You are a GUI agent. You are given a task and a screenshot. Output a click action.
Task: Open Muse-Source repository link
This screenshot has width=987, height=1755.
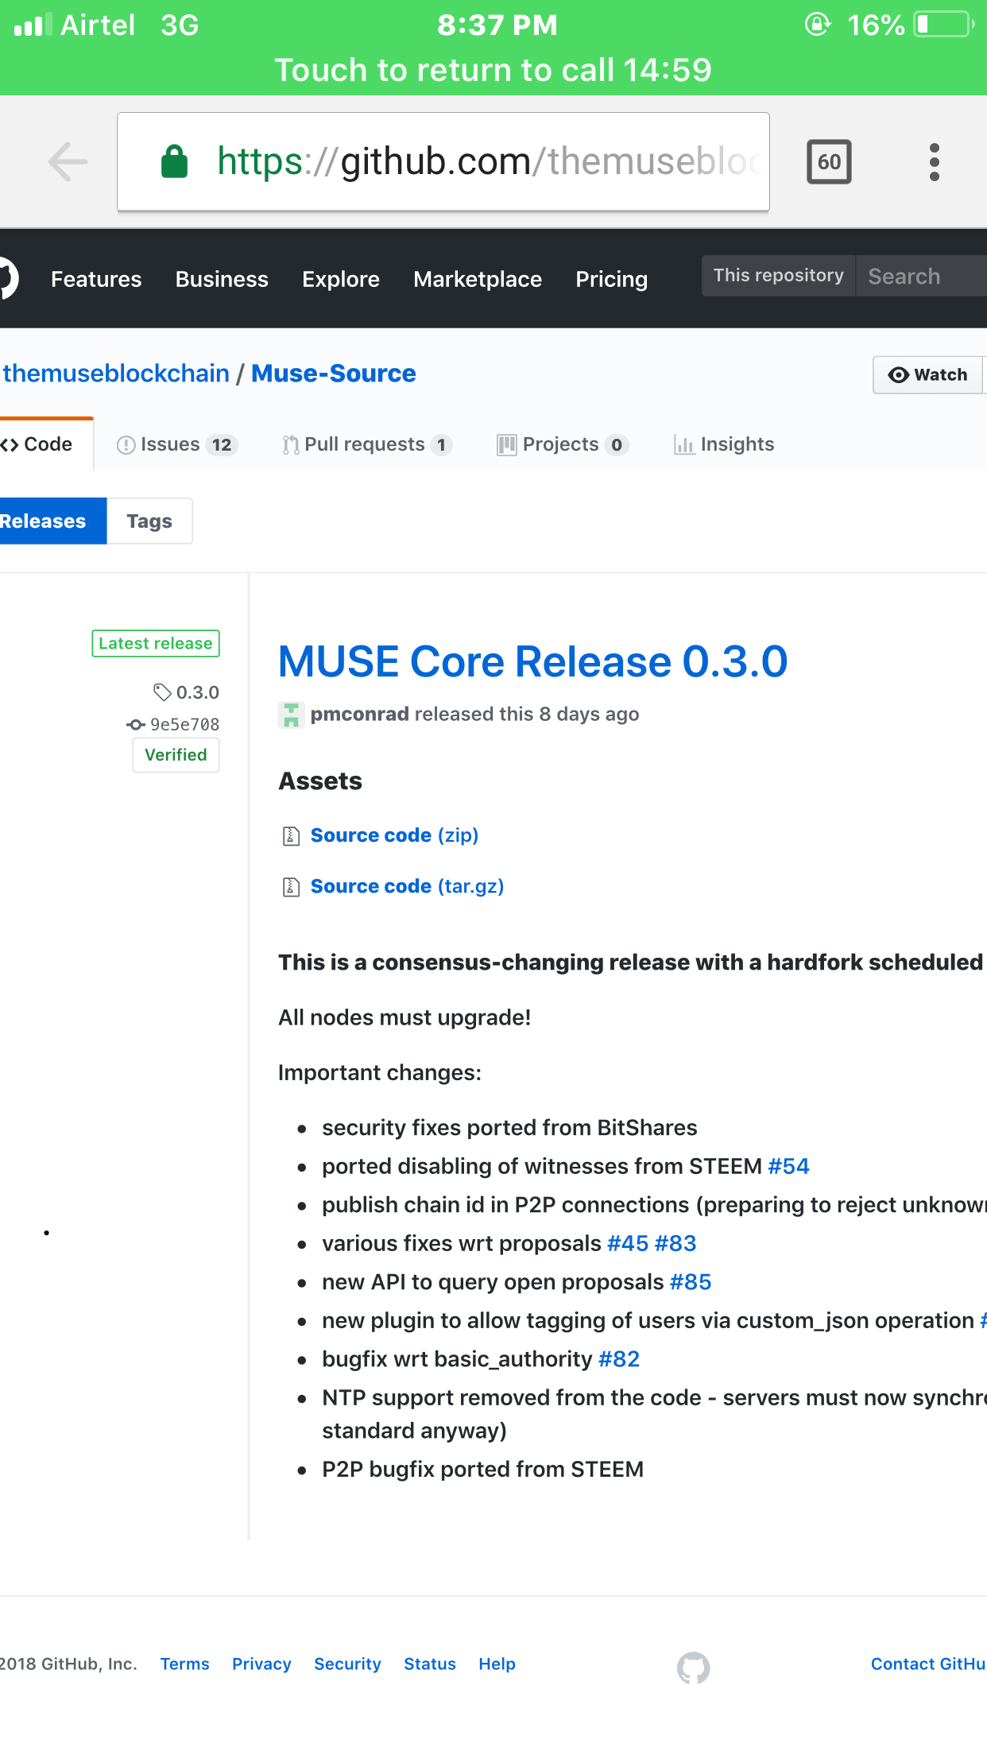(x=334, y=374)
